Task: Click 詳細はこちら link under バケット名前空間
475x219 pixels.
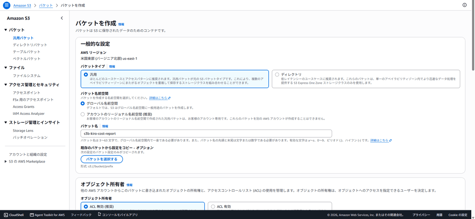Action: pyautogui.click(x=158, y=98)
